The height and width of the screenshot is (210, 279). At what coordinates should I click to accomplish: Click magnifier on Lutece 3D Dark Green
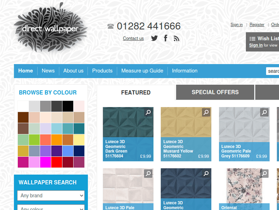pyautogui.click(x=148, y=112)
